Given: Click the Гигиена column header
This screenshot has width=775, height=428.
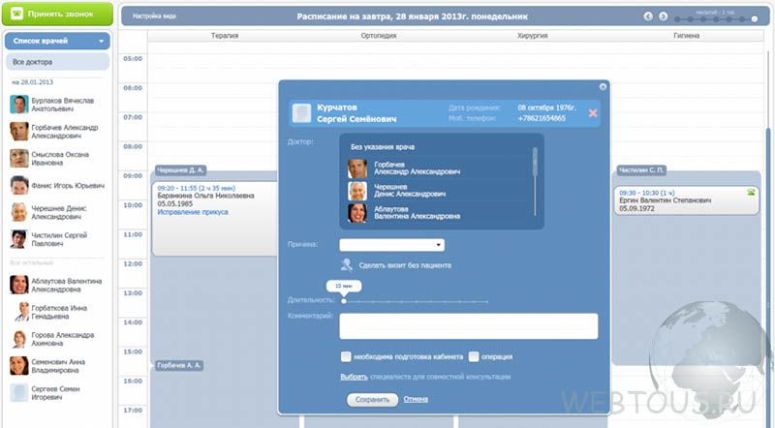Looking at the screenshot, I should click(686, 36).
